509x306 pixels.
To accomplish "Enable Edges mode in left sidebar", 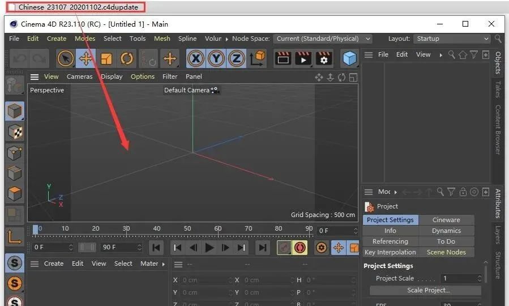I will point(15,173).
